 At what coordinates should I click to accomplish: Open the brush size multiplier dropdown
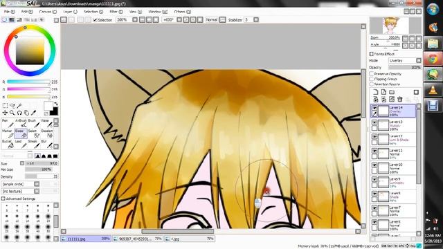click(x=22, y=163)
